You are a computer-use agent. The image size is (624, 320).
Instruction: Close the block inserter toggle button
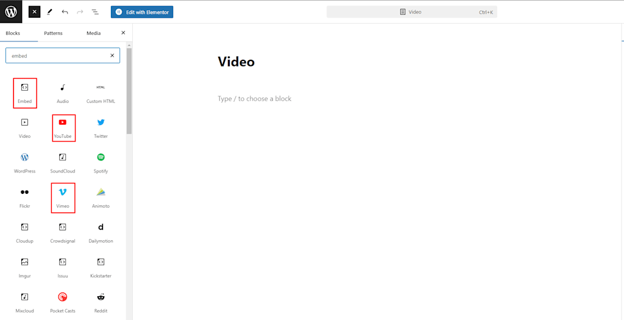[35, 12]
